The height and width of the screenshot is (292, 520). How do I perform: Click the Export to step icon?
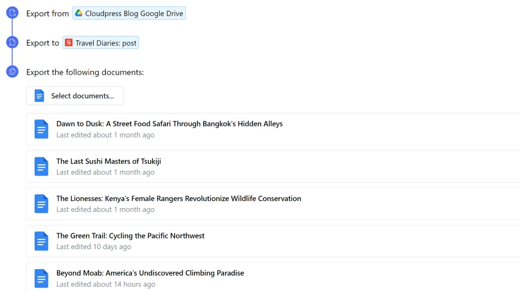coord(12,42)
